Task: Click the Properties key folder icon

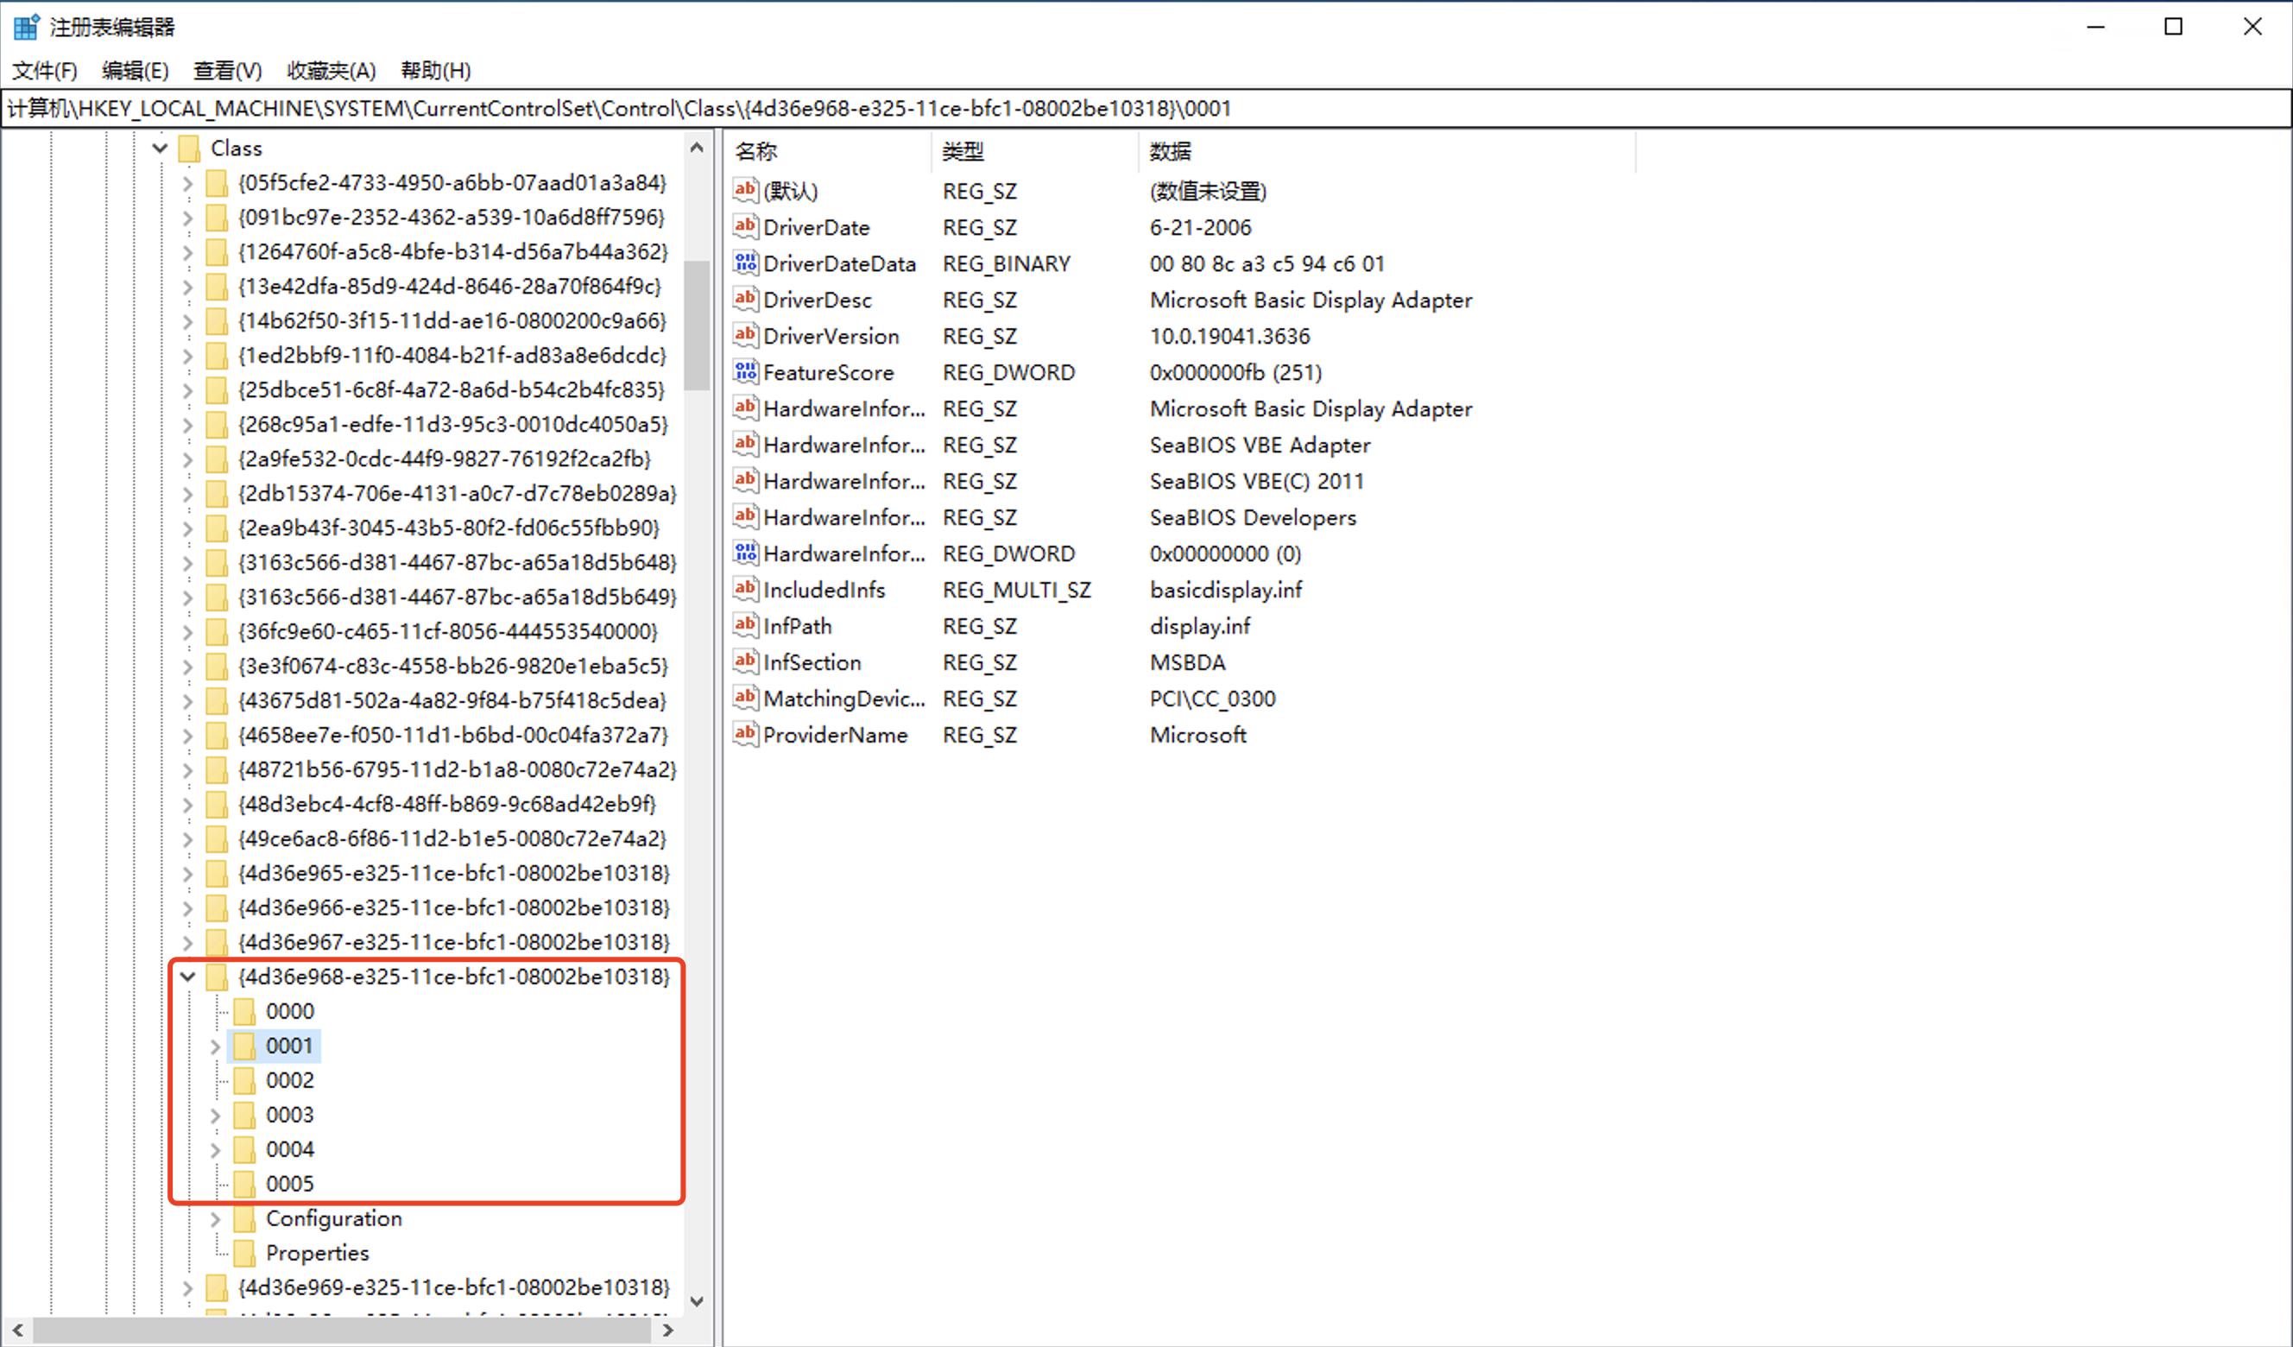Action: 243,1253
